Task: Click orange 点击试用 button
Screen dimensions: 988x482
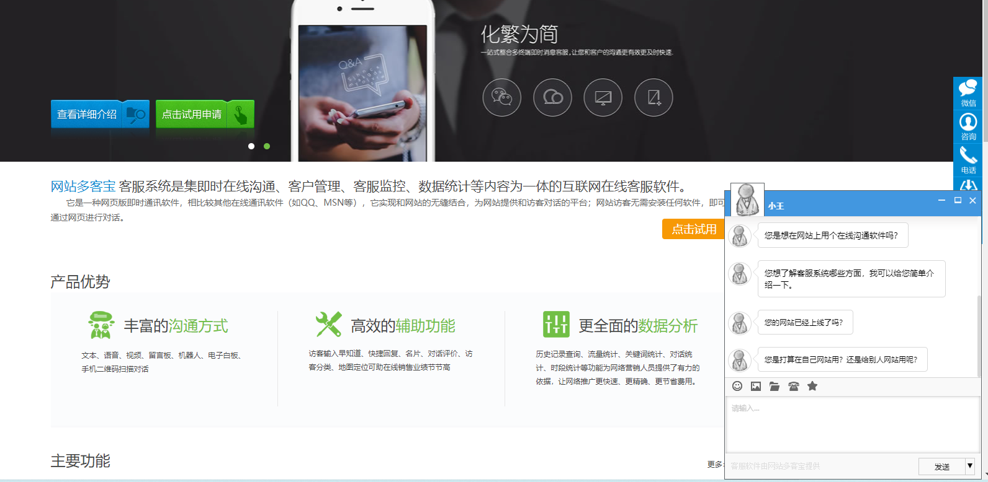Action: point(694,229)
